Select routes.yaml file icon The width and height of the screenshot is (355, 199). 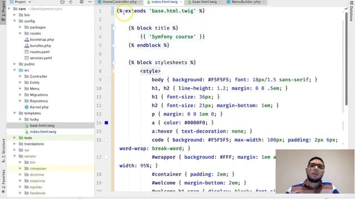pos(27,51)
